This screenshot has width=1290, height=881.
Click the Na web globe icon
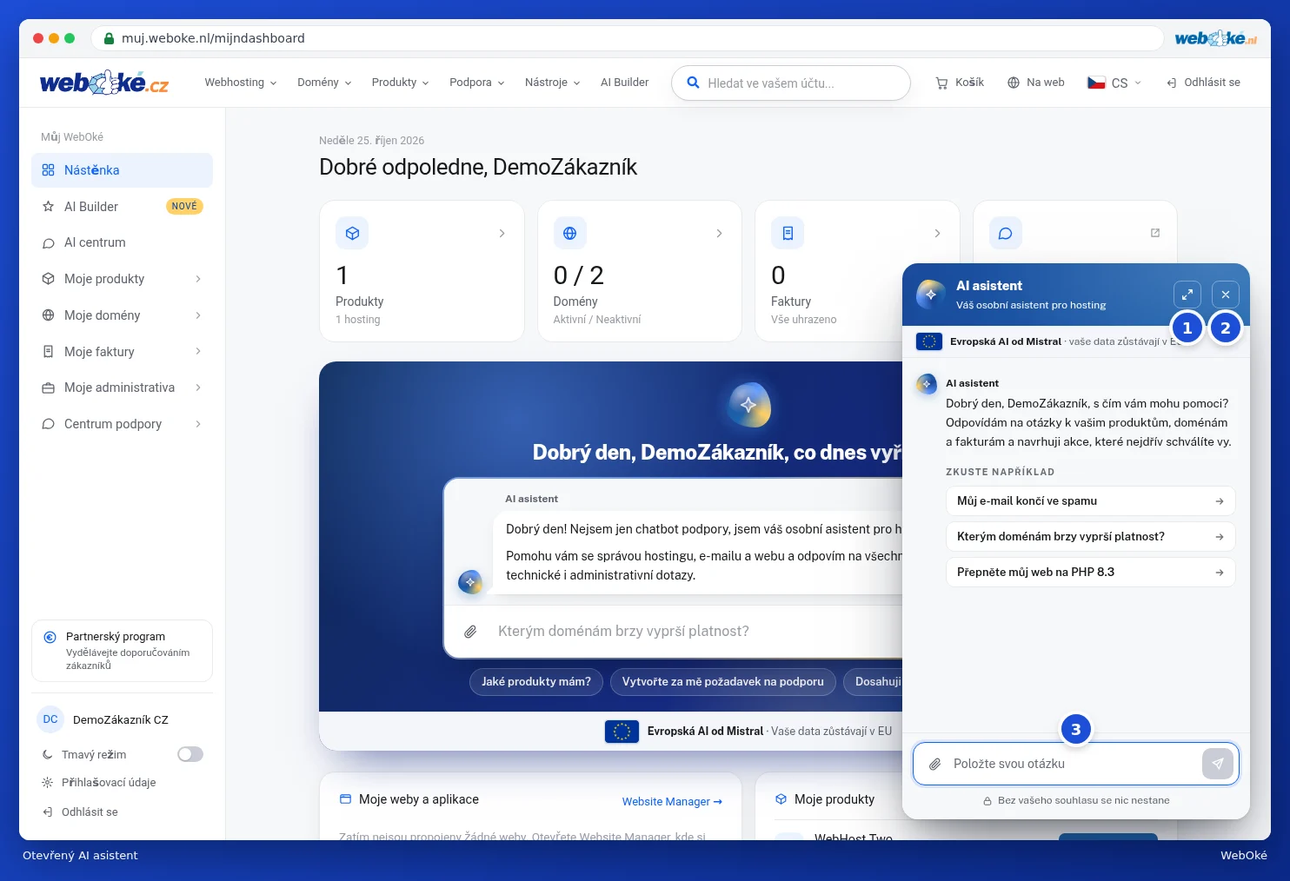pos(1014,83)
